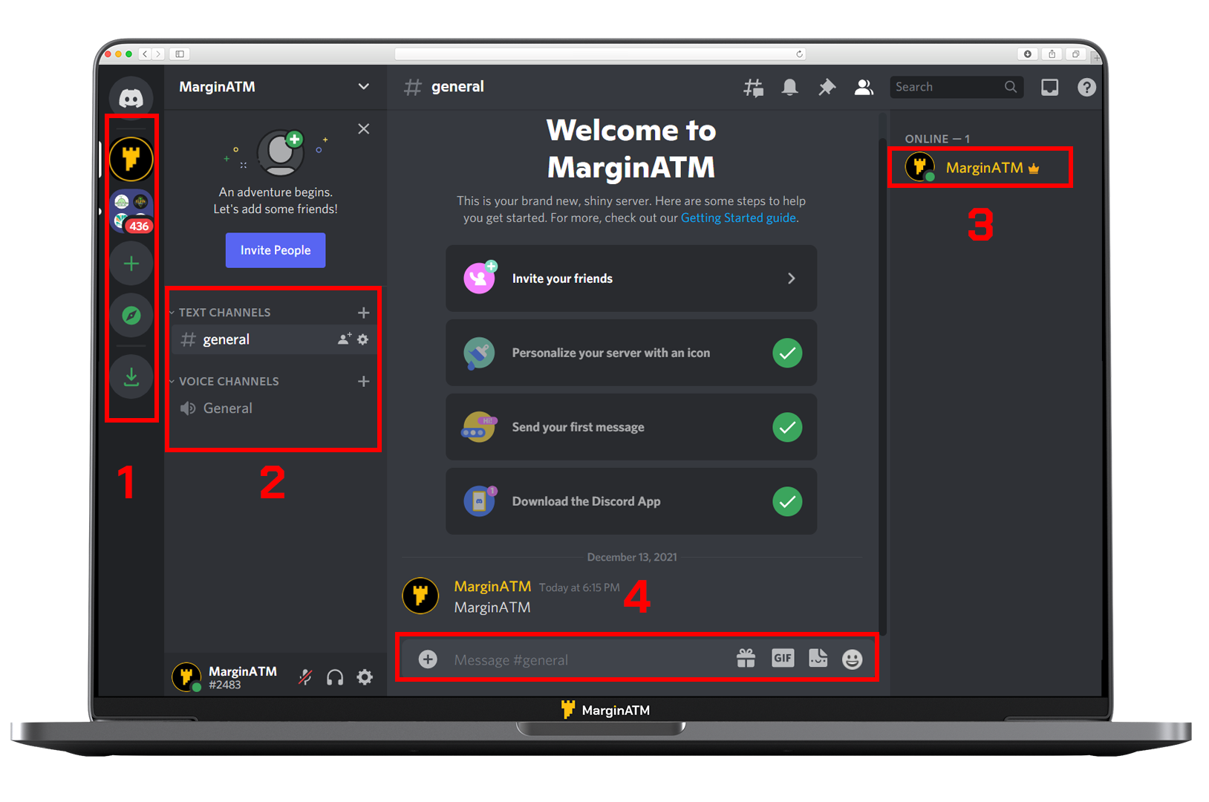Image resolution: width=1209 pixels, height=802 pixels.
Task: Open the help question mark icon
Action: [1086, 88]
